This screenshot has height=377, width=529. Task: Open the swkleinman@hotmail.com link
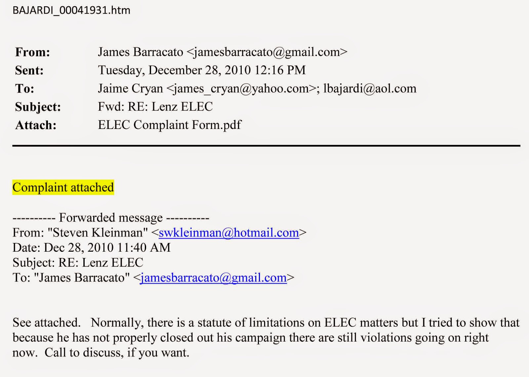pos(229,233)
